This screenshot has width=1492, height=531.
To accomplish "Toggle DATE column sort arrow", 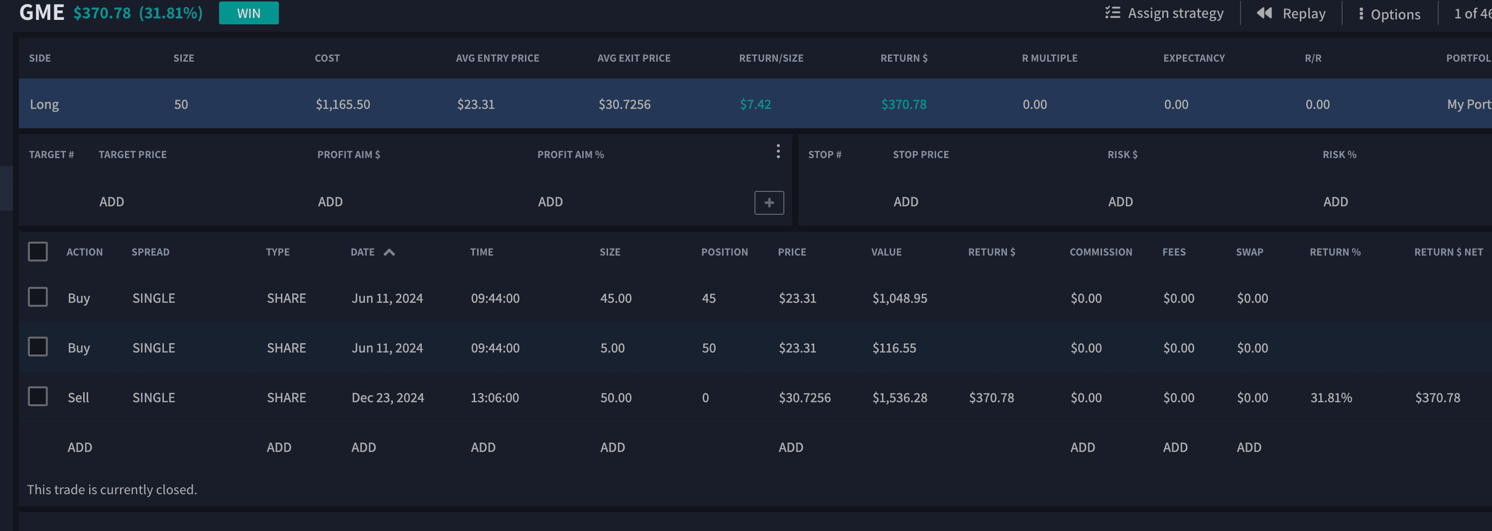I will click(389, 252).
